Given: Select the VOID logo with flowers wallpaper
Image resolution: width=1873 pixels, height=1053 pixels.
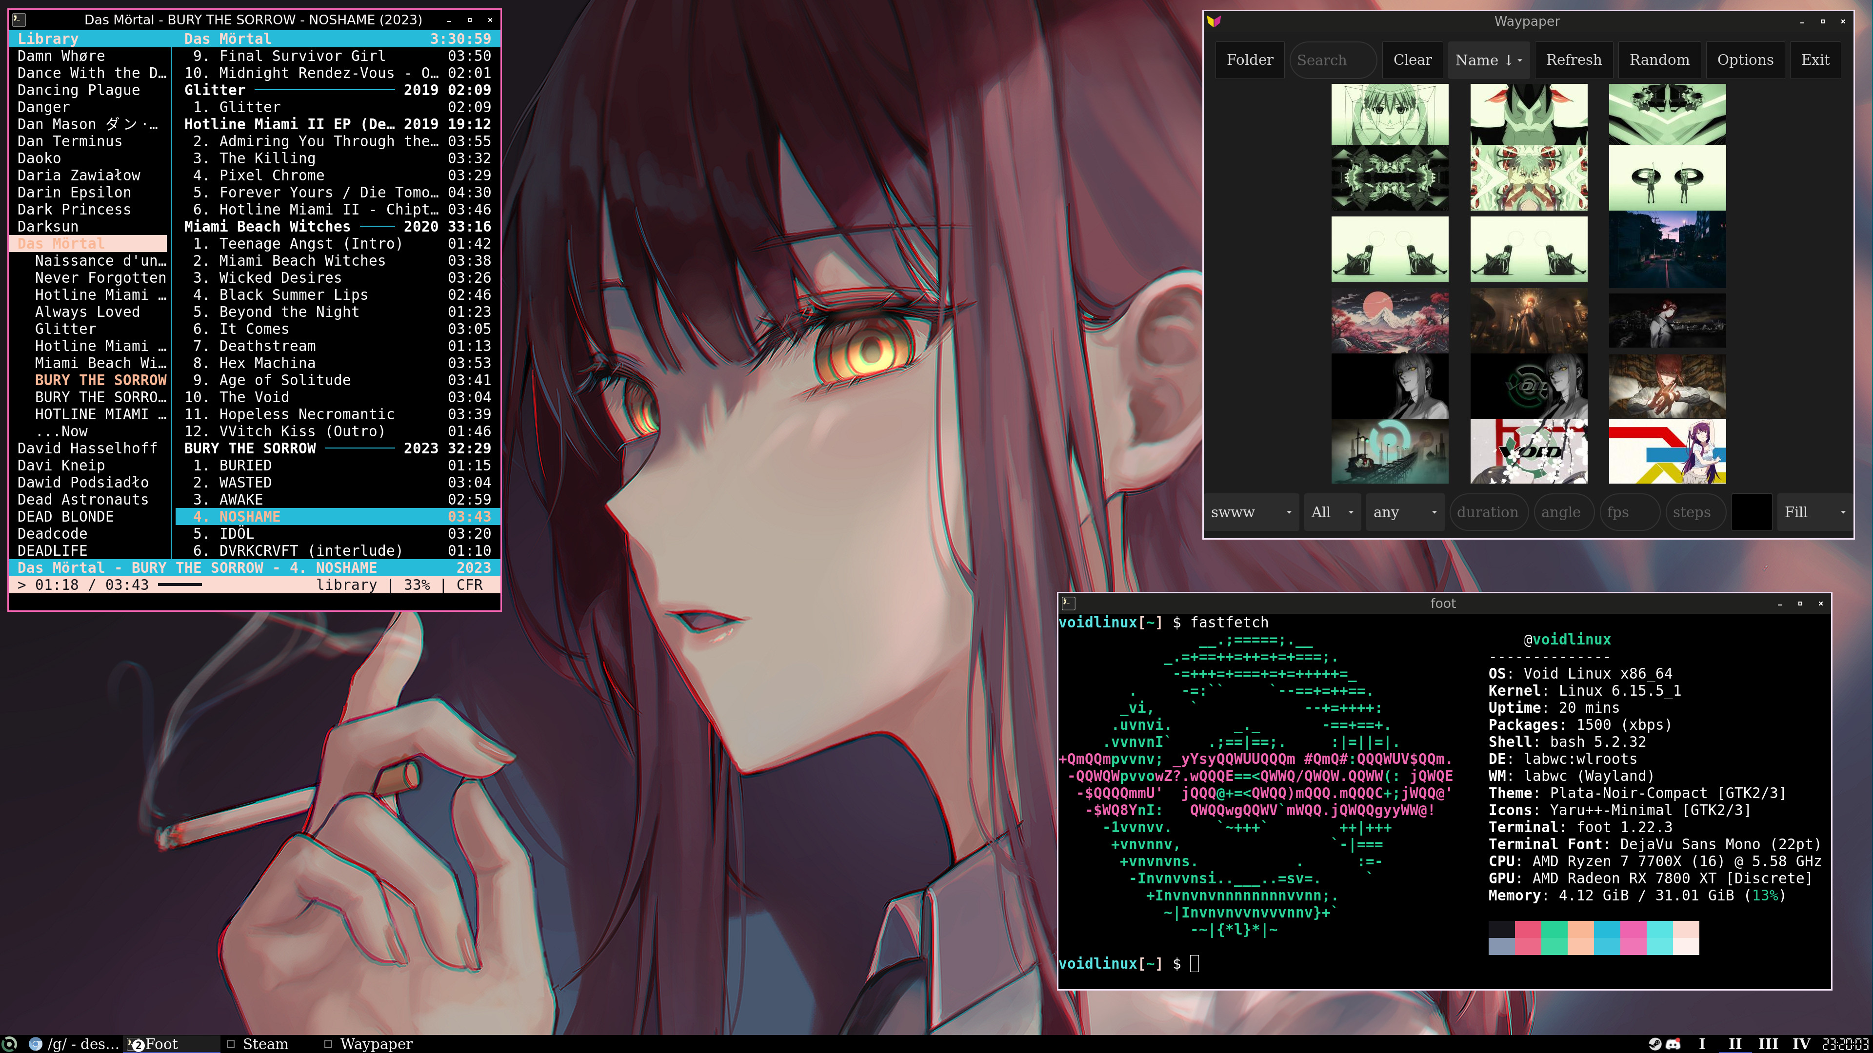Looking at the screenshot, I should [x=1528, y=451].
